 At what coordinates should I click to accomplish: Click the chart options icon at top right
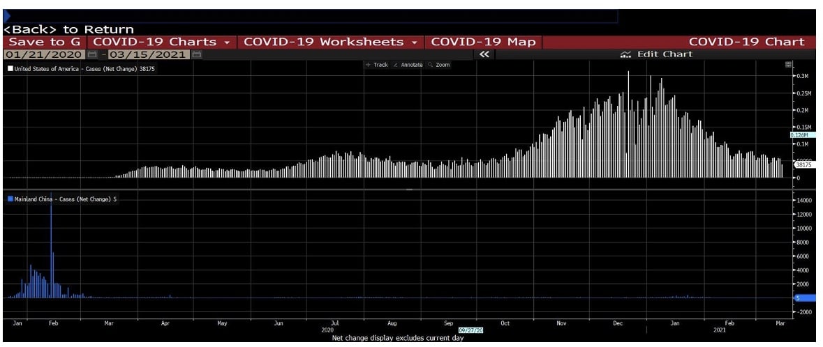(x=788, y=65)
